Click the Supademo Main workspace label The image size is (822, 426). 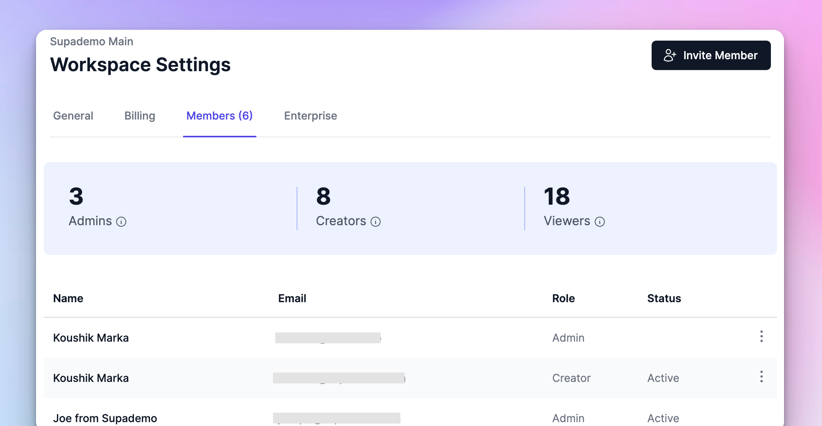tap(92, 41)
